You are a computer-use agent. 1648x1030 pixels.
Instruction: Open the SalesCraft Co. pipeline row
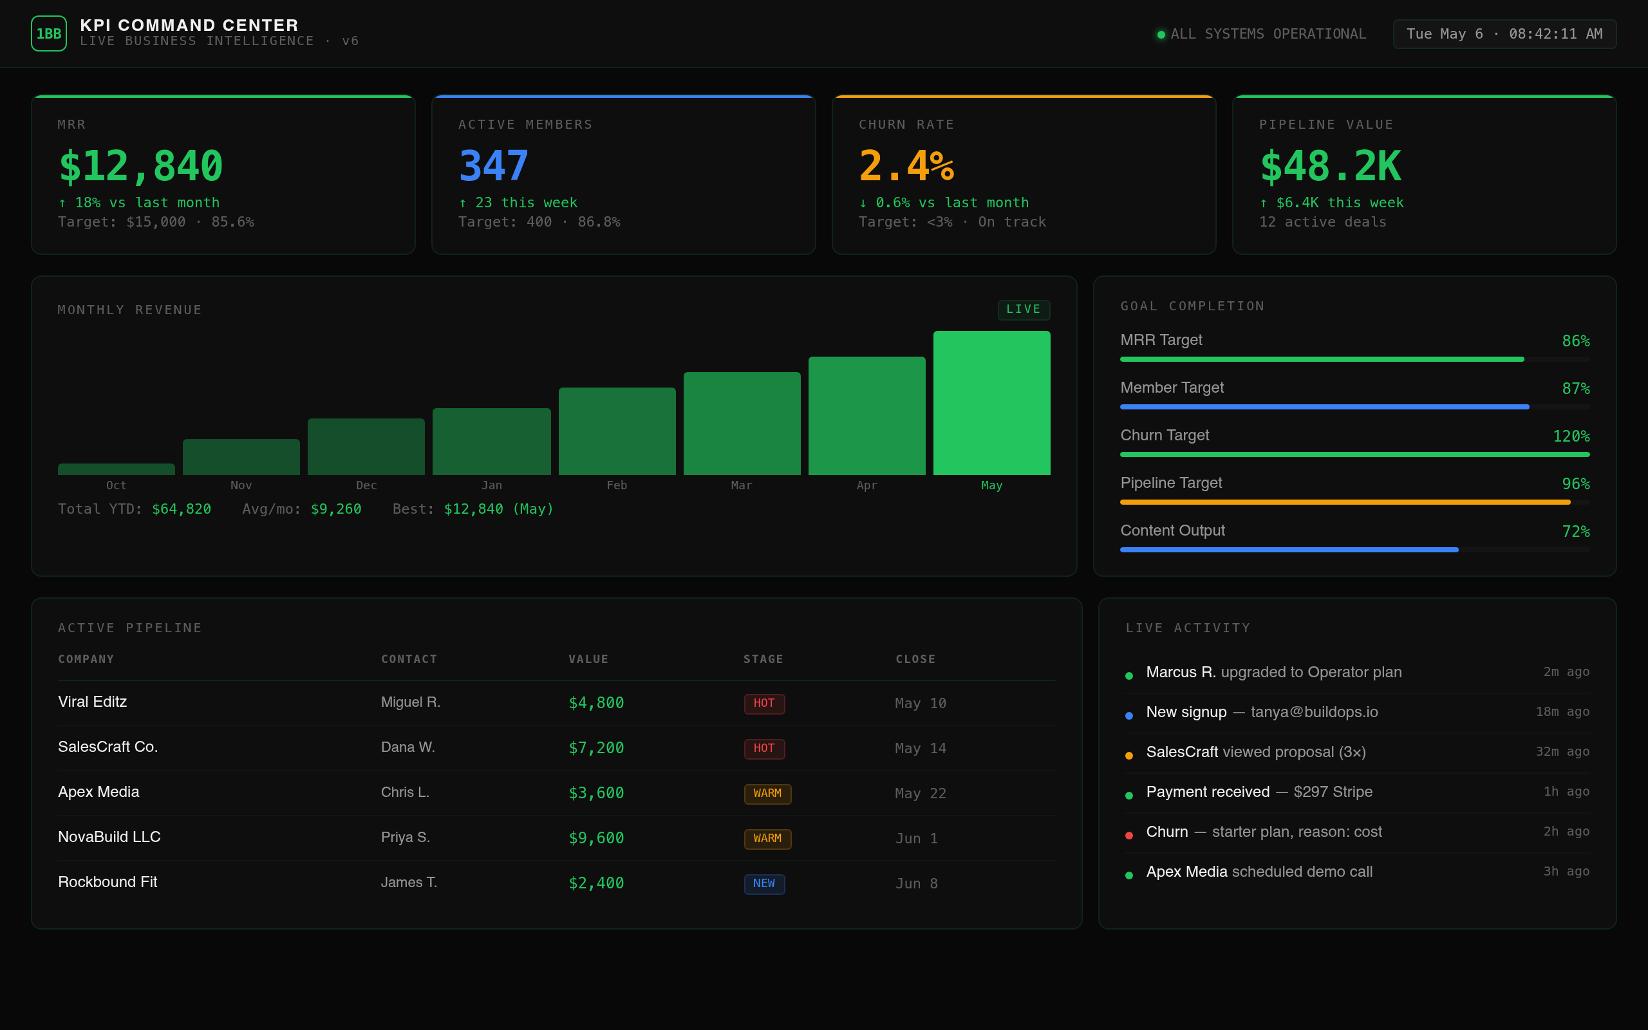[556, 748]
